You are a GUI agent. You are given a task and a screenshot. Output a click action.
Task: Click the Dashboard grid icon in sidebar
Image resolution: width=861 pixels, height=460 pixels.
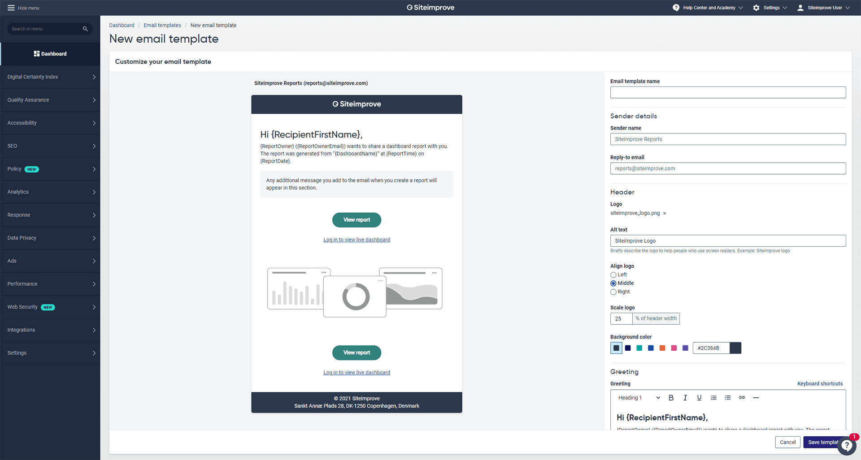coord(37,54)
